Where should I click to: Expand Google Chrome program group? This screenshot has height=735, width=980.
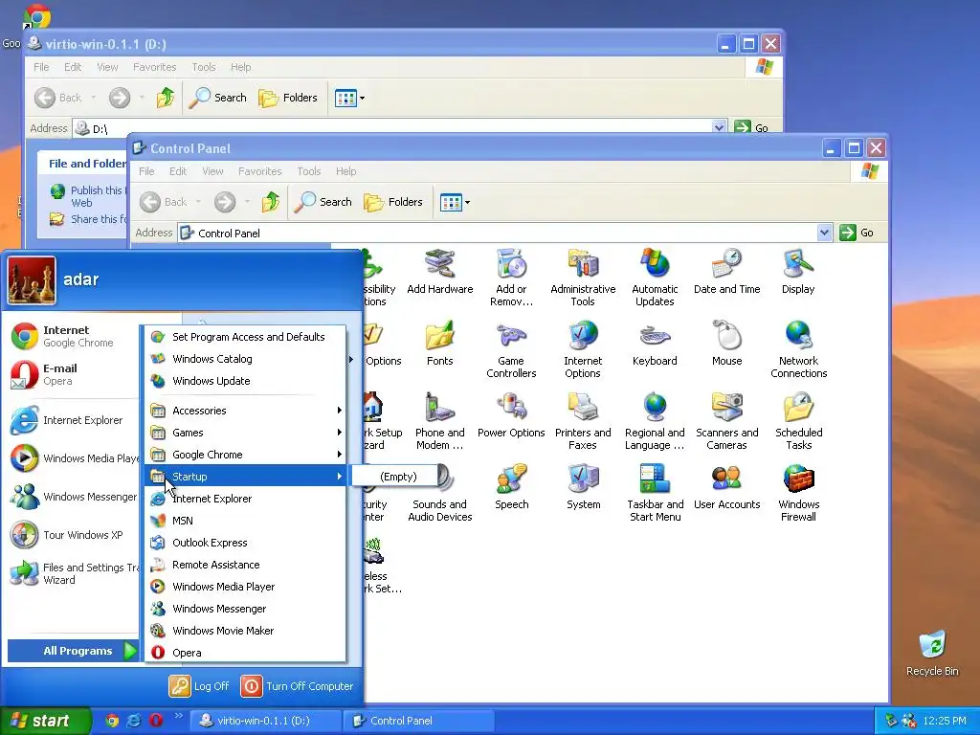coord(246,455)
